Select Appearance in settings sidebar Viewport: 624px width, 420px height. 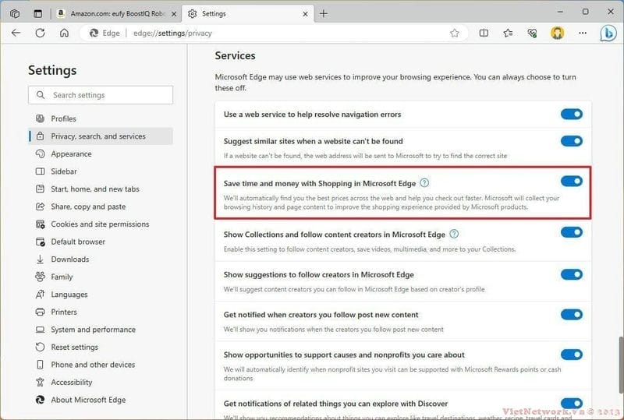(71, 154)
